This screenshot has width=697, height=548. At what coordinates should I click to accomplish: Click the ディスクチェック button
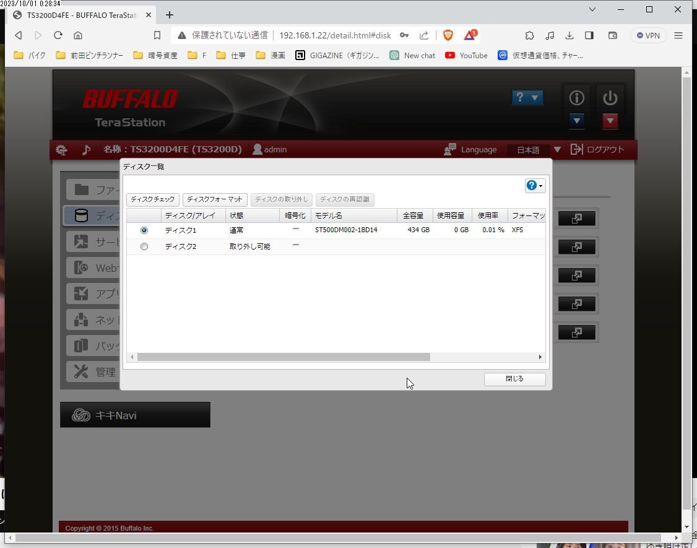(153, 200)
